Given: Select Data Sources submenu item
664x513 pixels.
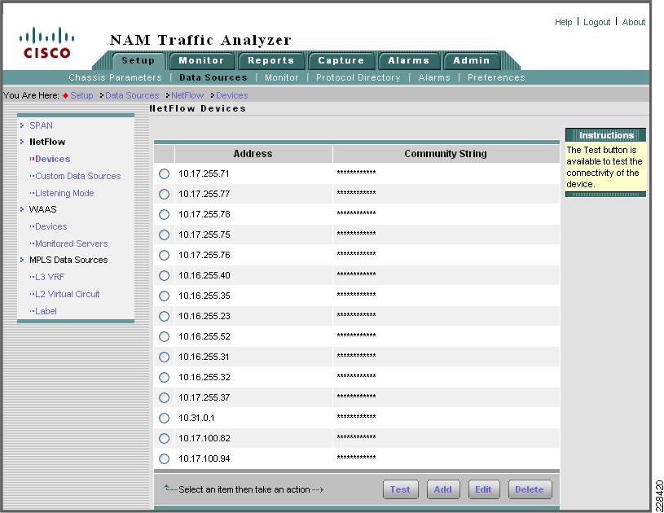Looking at the screenshot, I should (213, 77).
